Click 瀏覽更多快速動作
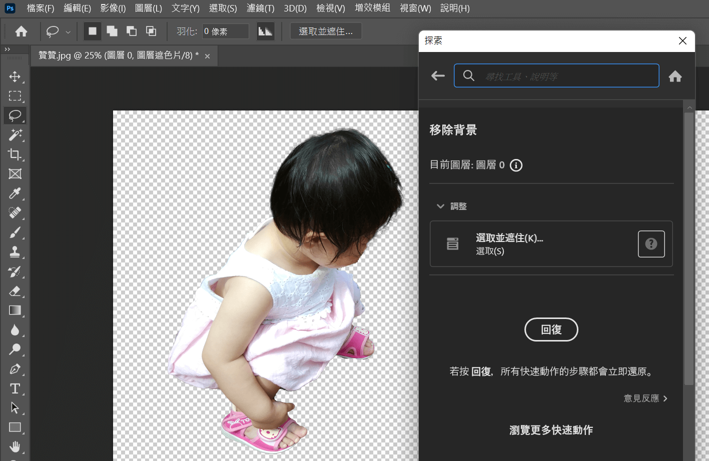The width and height of the screenshot is (709, 461). pos(551,430)
